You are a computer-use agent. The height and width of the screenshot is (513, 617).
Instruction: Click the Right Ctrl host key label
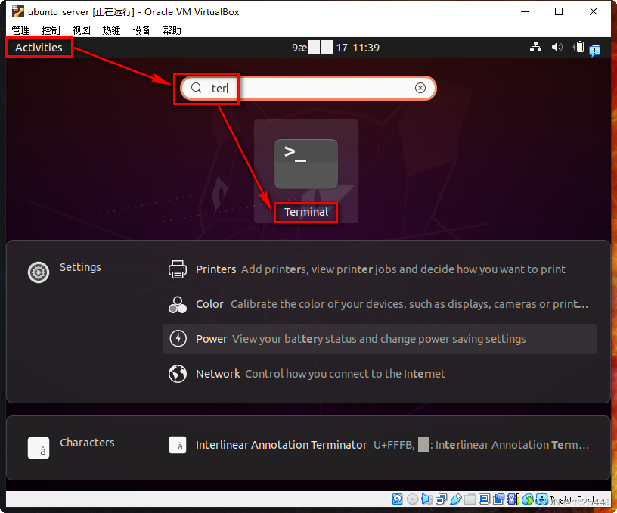tap(572, 499)
